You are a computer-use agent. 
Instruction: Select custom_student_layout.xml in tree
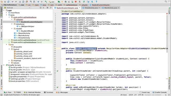click(x=29, y=58)
